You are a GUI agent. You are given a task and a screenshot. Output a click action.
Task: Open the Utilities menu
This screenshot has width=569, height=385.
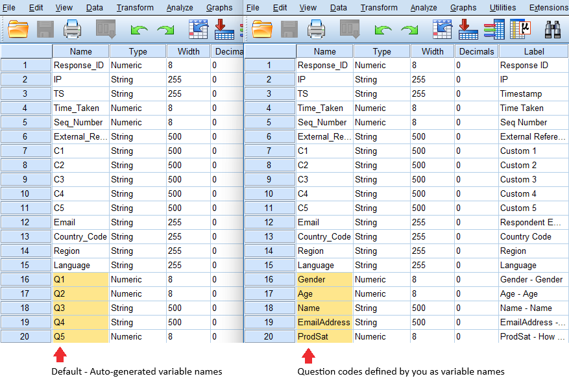point(503,8)
